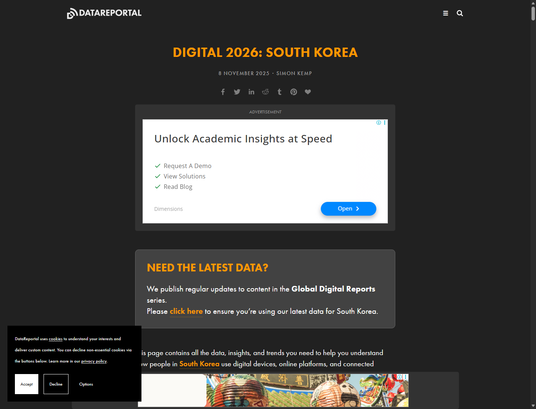Share article on LinkedIn
536x409 pixels.
(252, 92)
